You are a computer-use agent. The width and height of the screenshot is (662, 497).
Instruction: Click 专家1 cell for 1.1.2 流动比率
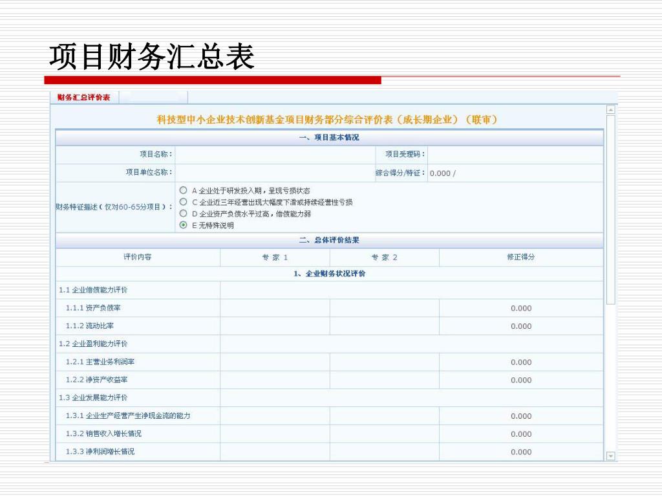[275, 326]
